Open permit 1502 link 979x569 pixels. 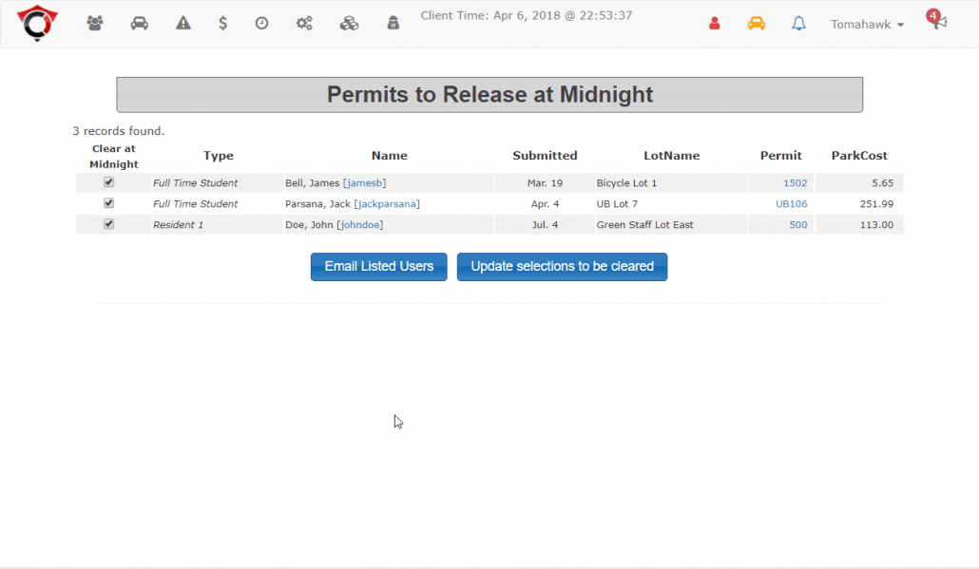tap(795, 182)
